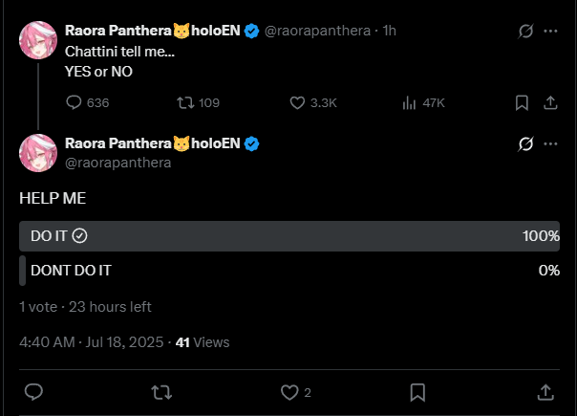Repost the top tweet with 109 reposts
This screenshot has height=416, width=577.
[186, 102]
